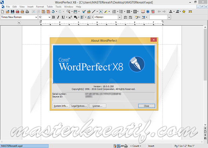Open a file with the Open folder icon
The height and width of the screenshot is (148, 208).
(8, 12)
